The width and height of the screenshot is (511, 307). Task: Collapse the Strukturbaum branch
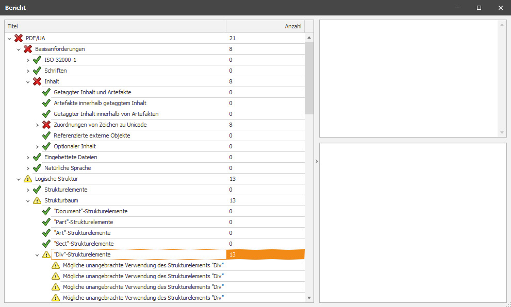28,201
